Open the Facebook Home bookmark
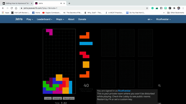The height and width of the screenshot is (104, 186). 36,13
